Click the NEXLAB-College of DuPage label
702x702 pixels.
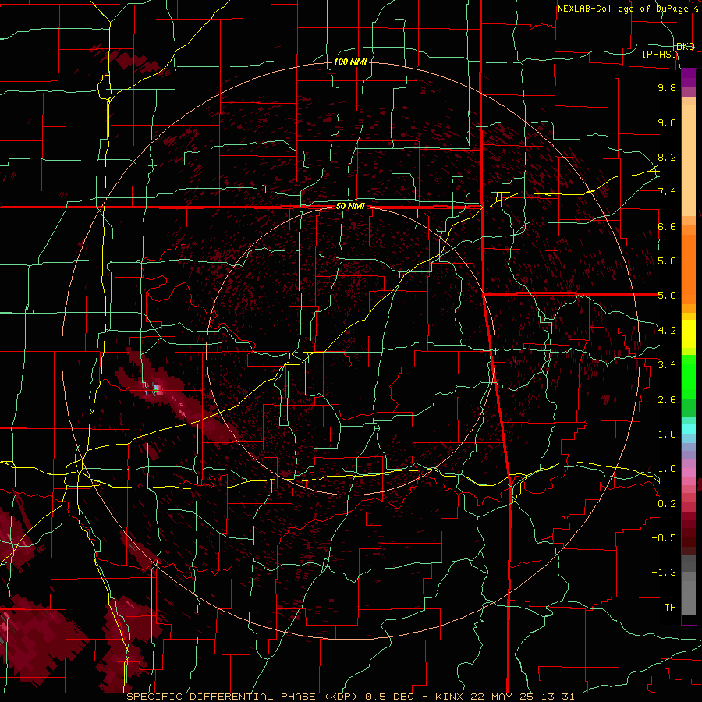622,9
